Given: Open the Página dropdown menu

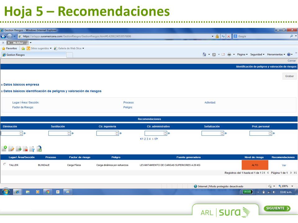Looking at the screenshot, I should click(x=242, y=55).
